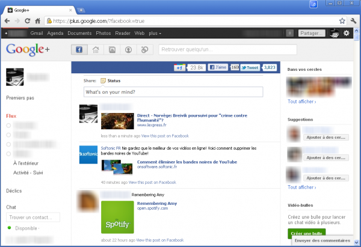This screenshot has width=361, height=247.
Task: Open new browser tab button
Action: [81, 10]
